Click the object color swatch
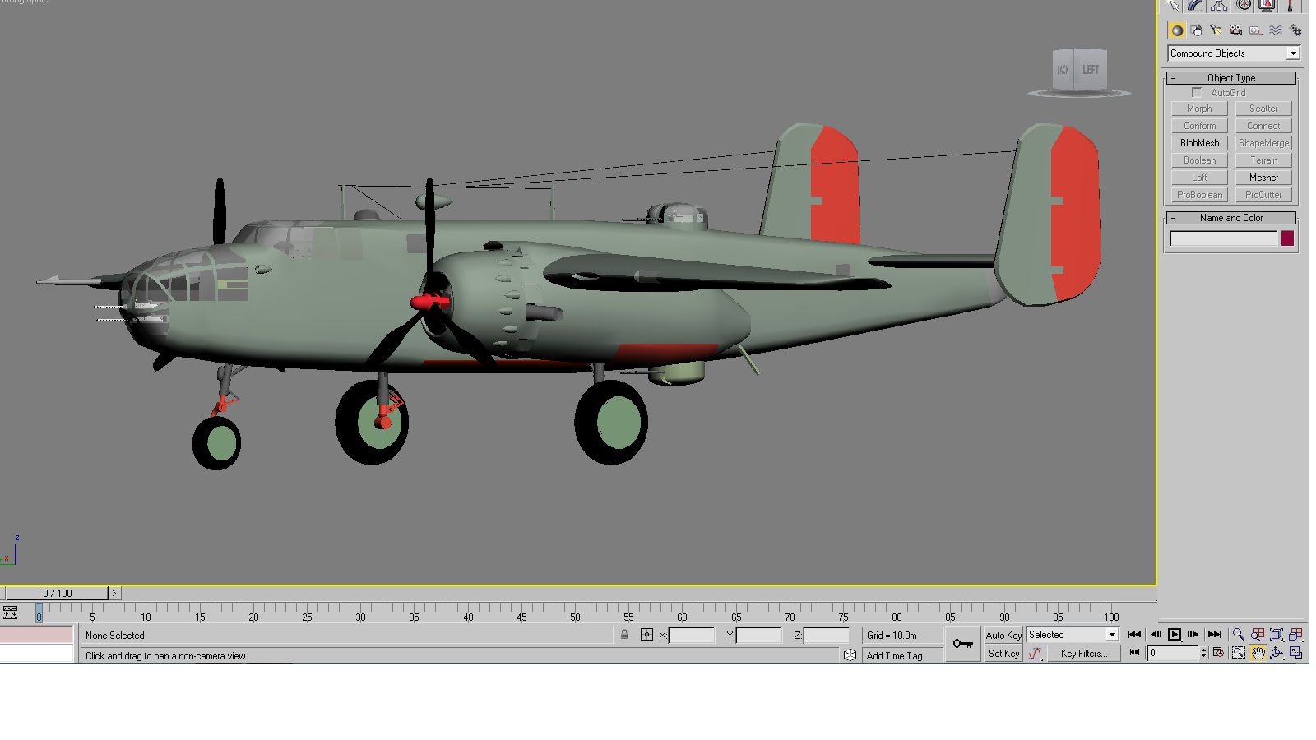Image resolution: width=1316 pixels, height=740 pixels. 1287,238
